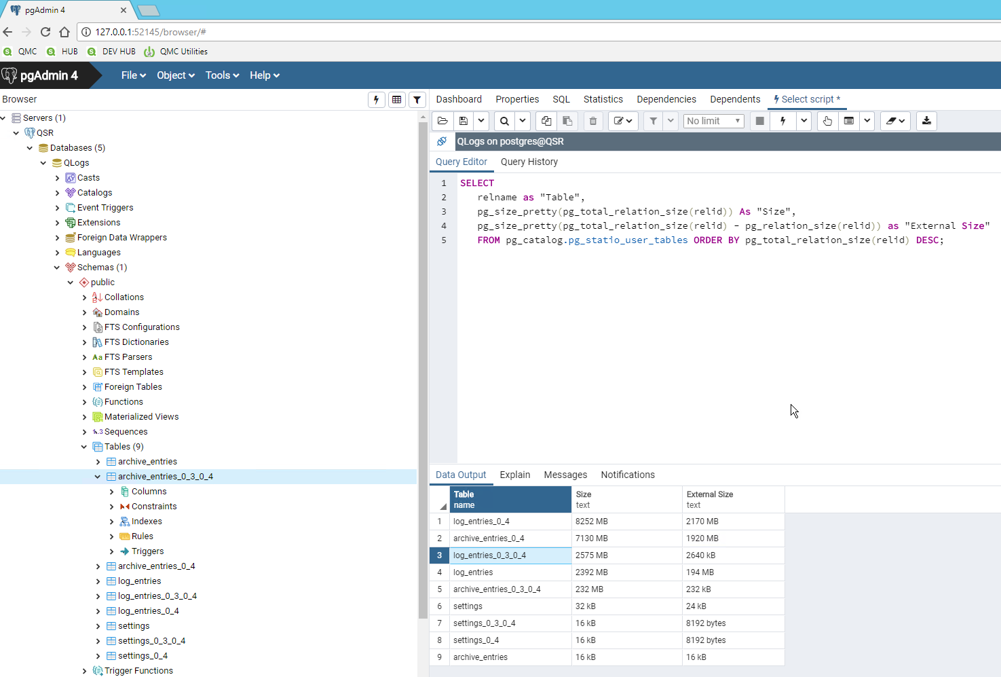
Task: Execute the query with the lightning icon
Action: [782, 121]
